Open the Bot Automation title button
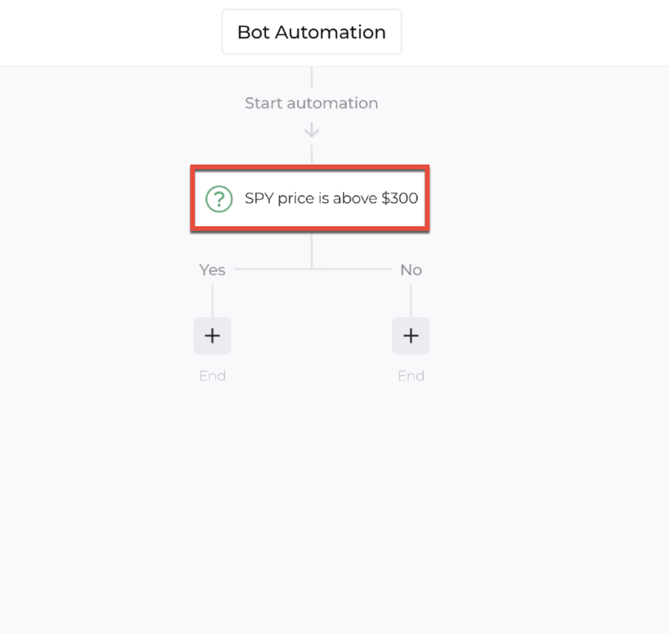This screenshot has height=634, width=669. point(312,32)
